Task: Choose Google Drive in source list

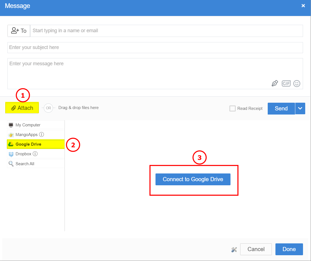Action: click(x=28, y=144)
